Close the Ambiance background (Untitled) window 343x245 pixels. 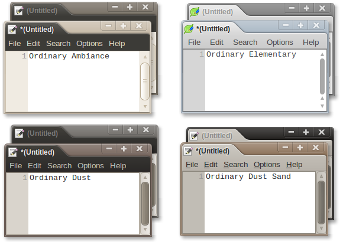(145, 7)
